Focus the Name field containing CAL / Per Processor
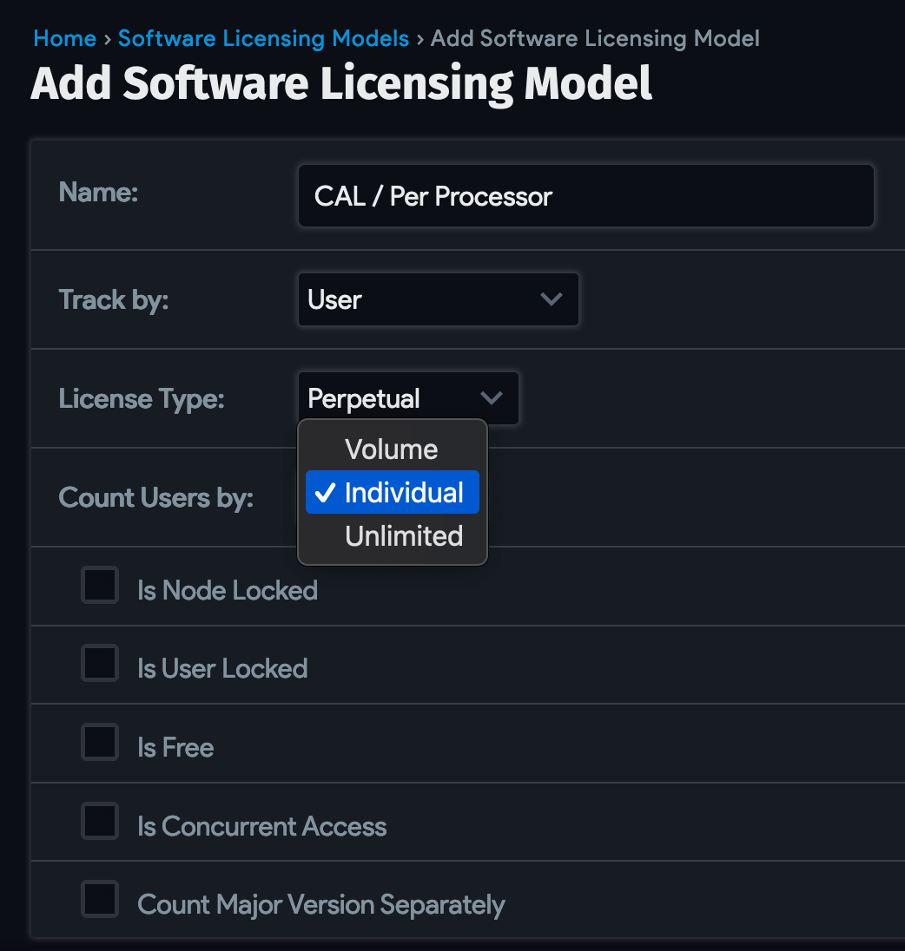 [585, 196]
